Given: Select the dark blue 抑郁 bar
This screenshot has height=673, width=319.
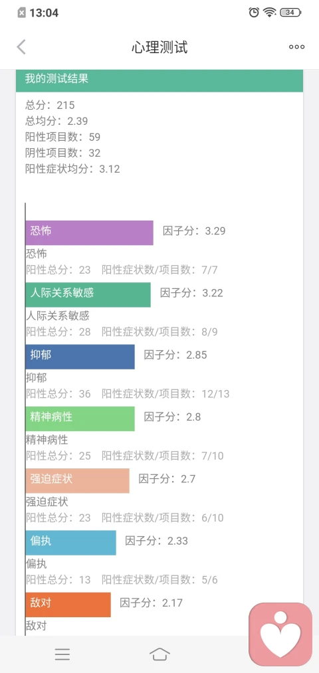Looking at the screenshot, I should [x=80, y=357].
